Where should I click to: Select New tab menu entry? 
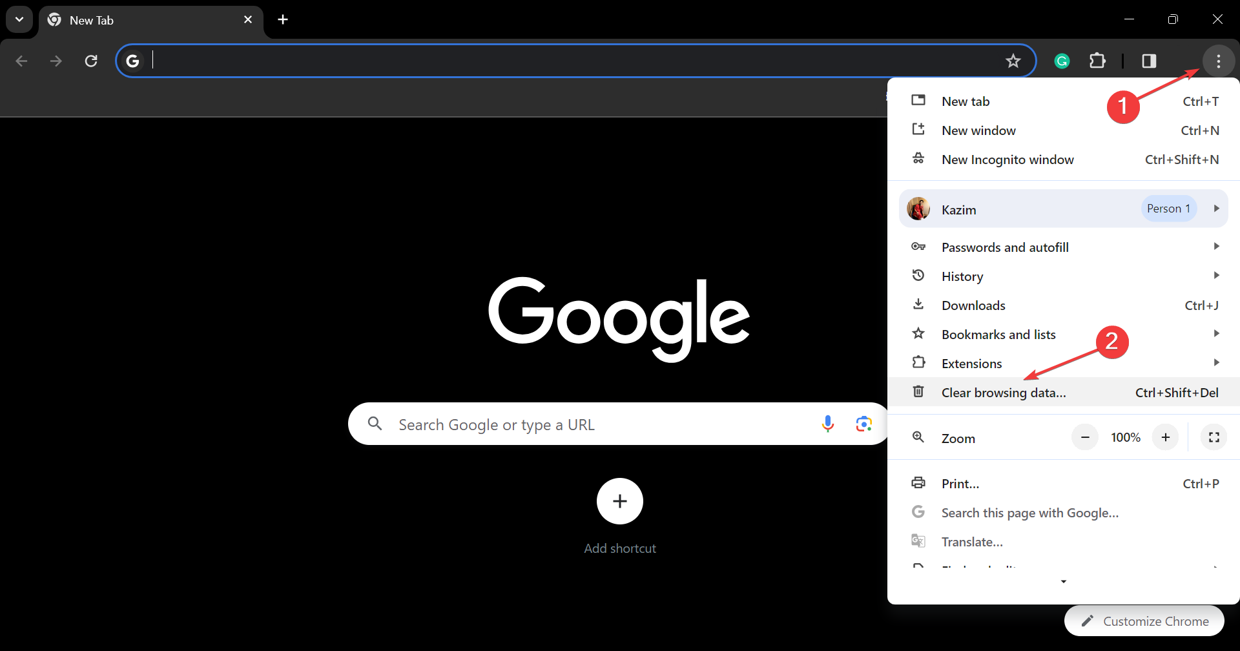point(1064,101)
